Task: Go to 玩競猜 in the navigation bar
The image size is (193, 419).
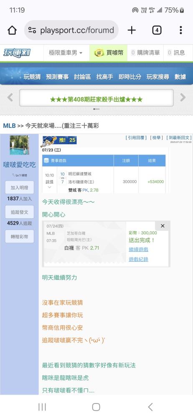Action: (x=32, y=77)
